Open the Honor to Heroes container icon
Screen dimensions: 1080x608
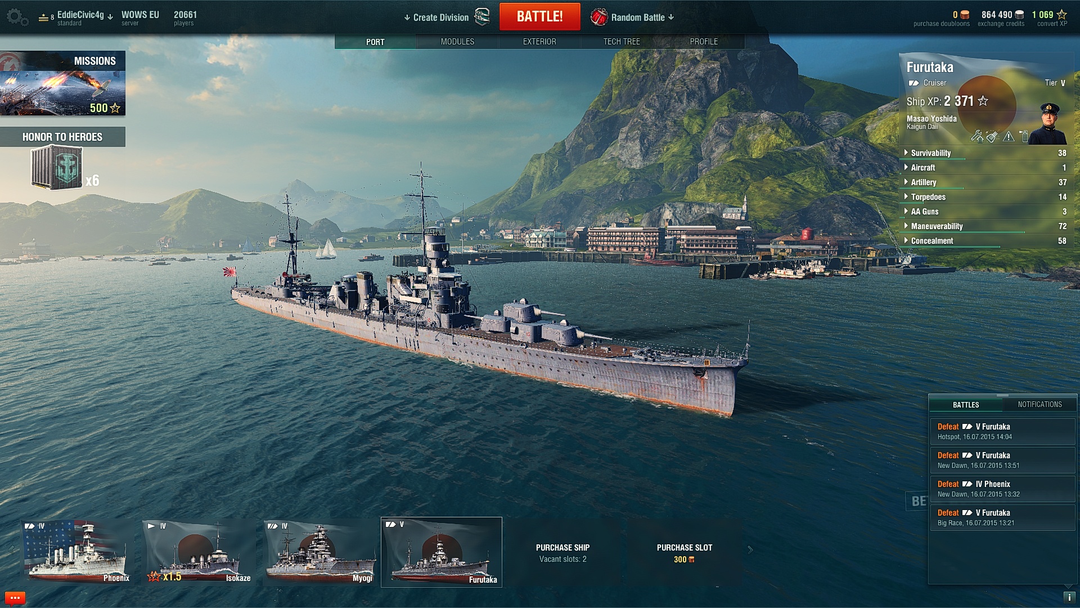coord(57,167)
